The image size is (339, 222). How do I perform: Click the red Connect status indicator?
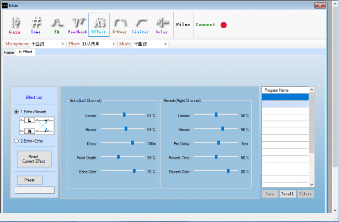[x=223, y=25]
